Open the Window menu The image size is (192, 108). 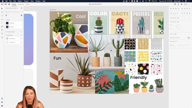38,1
